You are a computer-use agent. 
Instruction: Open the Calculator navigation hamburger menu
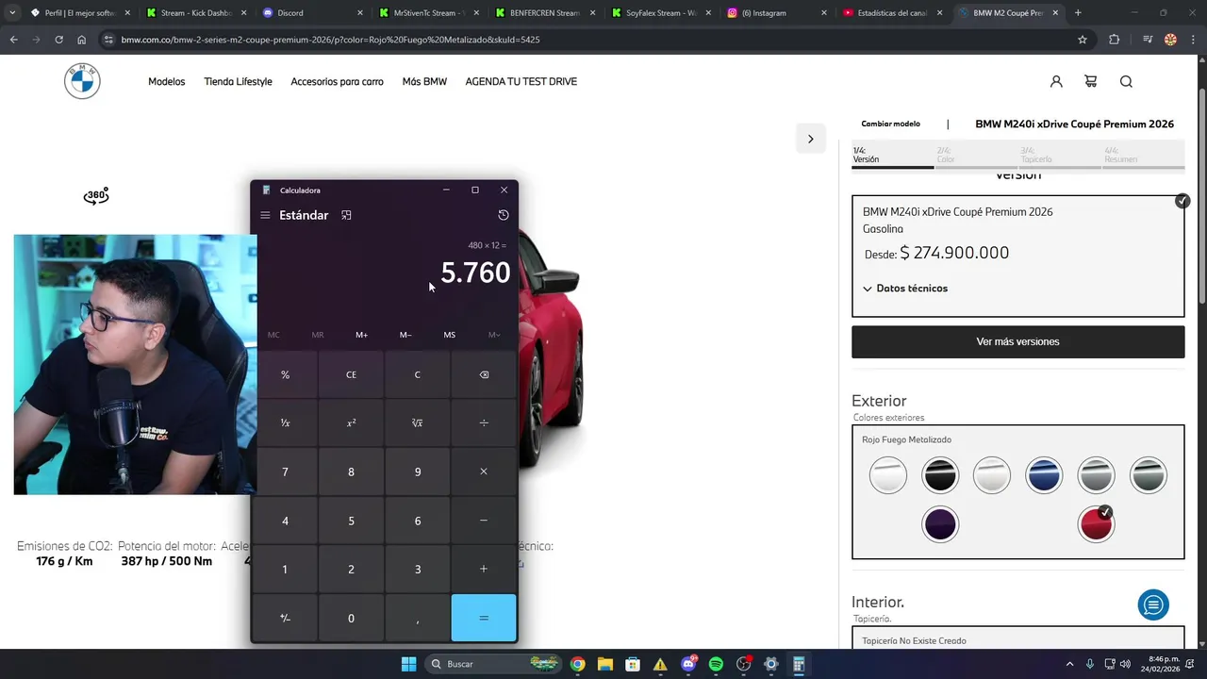click(265, 215)
